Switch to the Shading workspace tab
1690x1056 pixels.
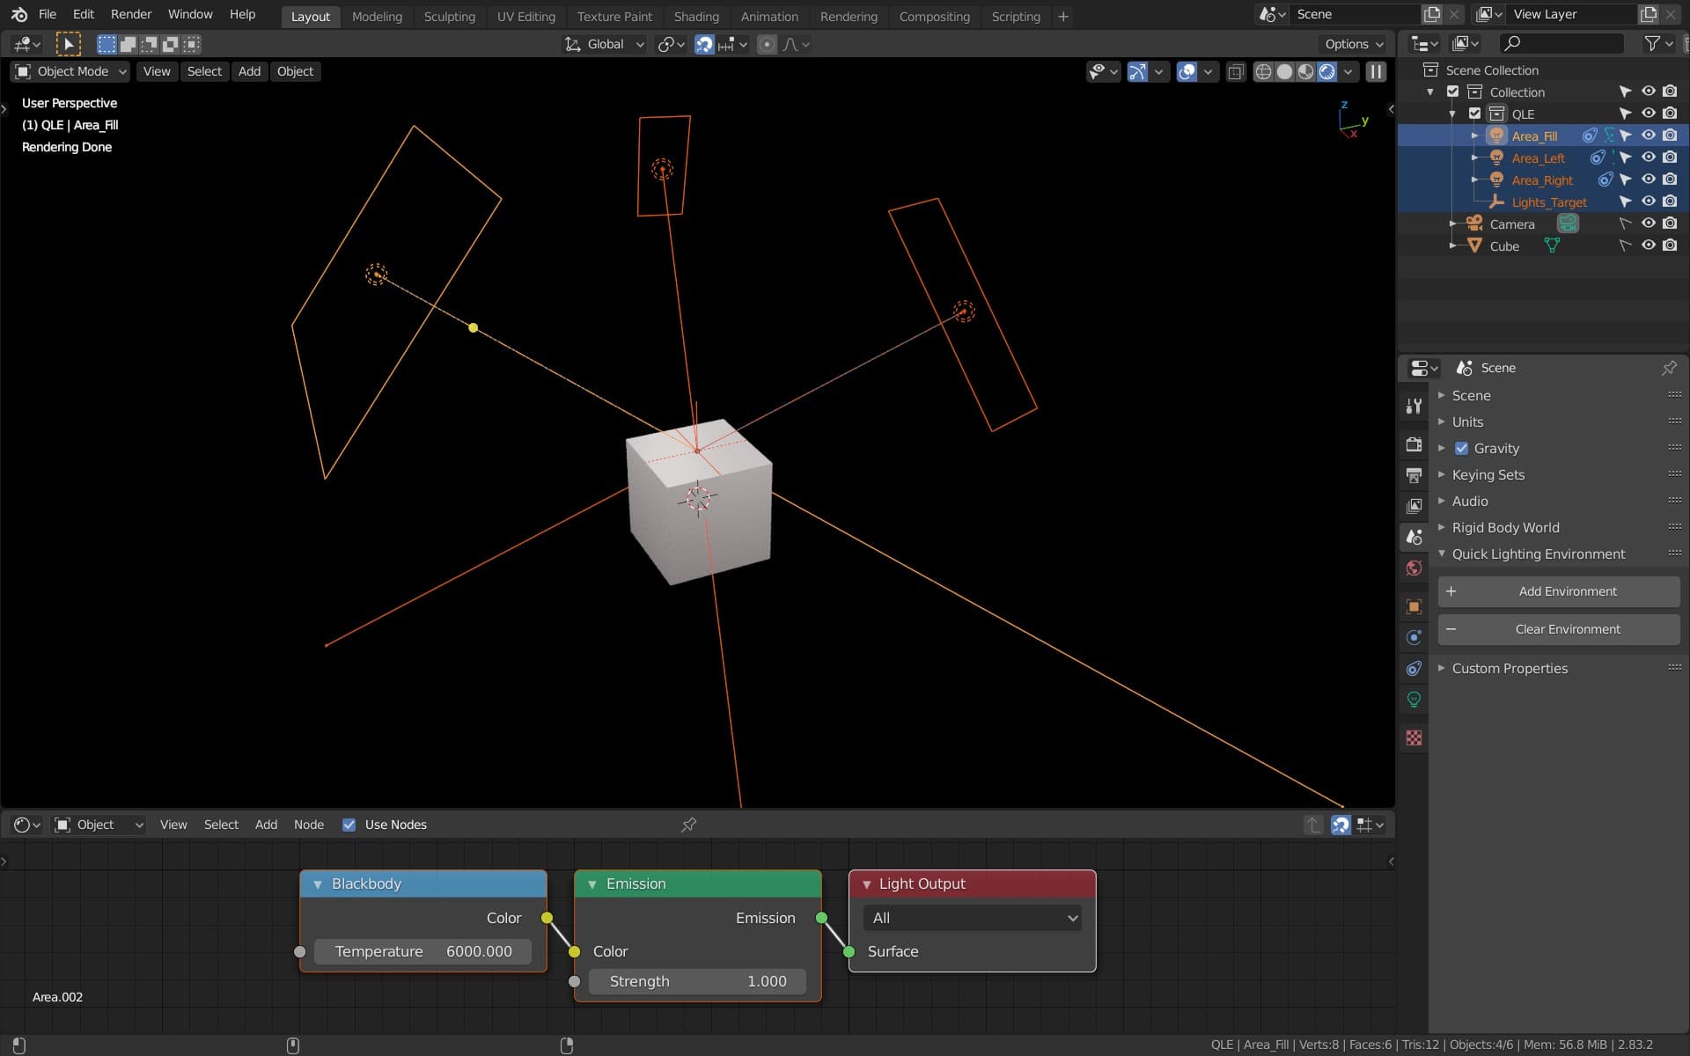pos(696,16)
